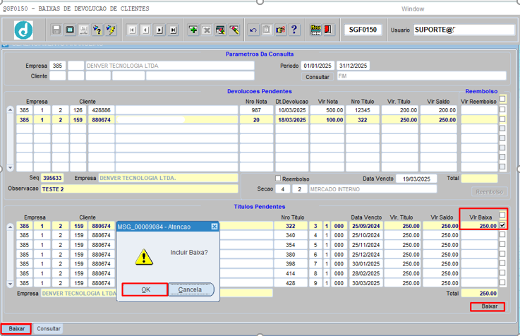520x336 pixels.
Task: Check Reembolso box for nota 987 row
Action: (502, 110)
